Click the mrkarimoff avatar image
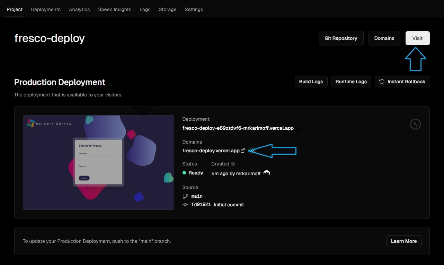 coord(266,173)
